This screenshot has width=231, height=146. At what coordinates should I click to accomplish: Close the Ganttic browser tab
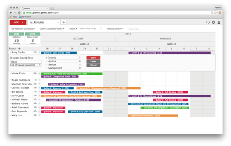(47, 8)
